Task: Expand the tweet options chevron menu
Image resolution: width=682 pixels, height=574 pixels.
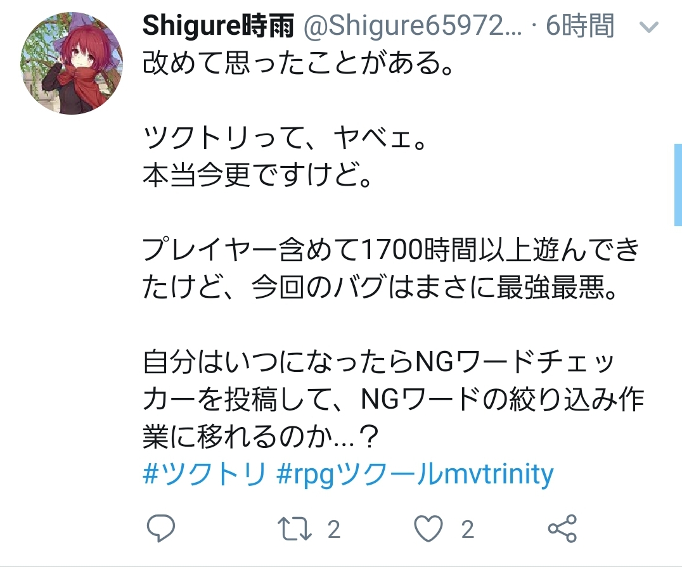Action: (650, 27)
